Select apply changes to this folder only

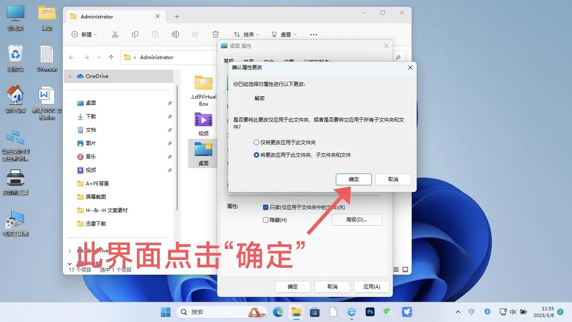click(256, 143)
